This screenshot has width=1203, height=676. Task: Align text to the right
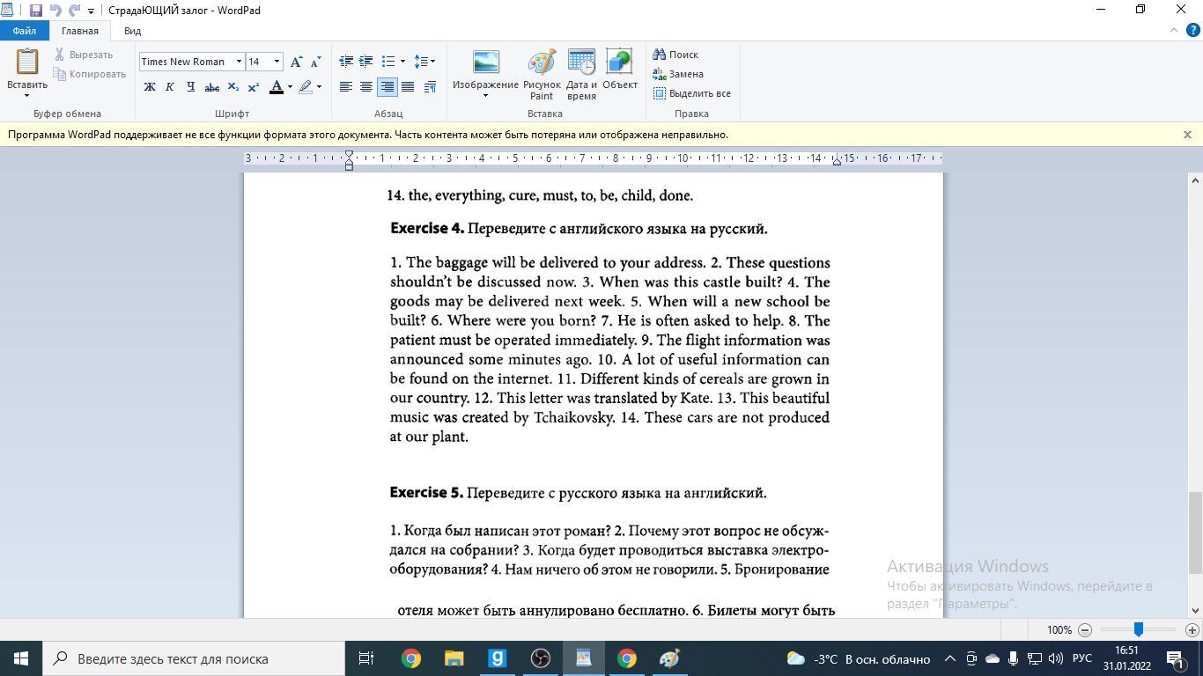click(387, 87)
